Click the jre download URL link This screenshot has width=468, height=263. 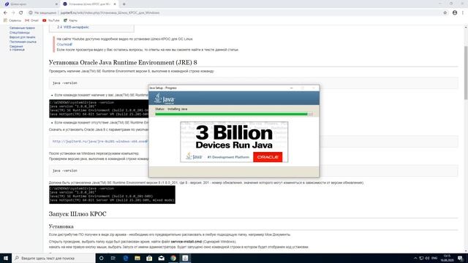click(100, 141)
